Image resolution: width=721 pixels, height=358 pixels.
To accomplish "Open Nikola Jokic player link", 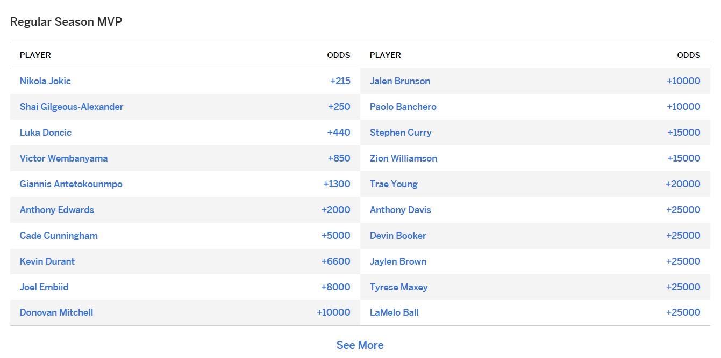I will click(45, 81).
